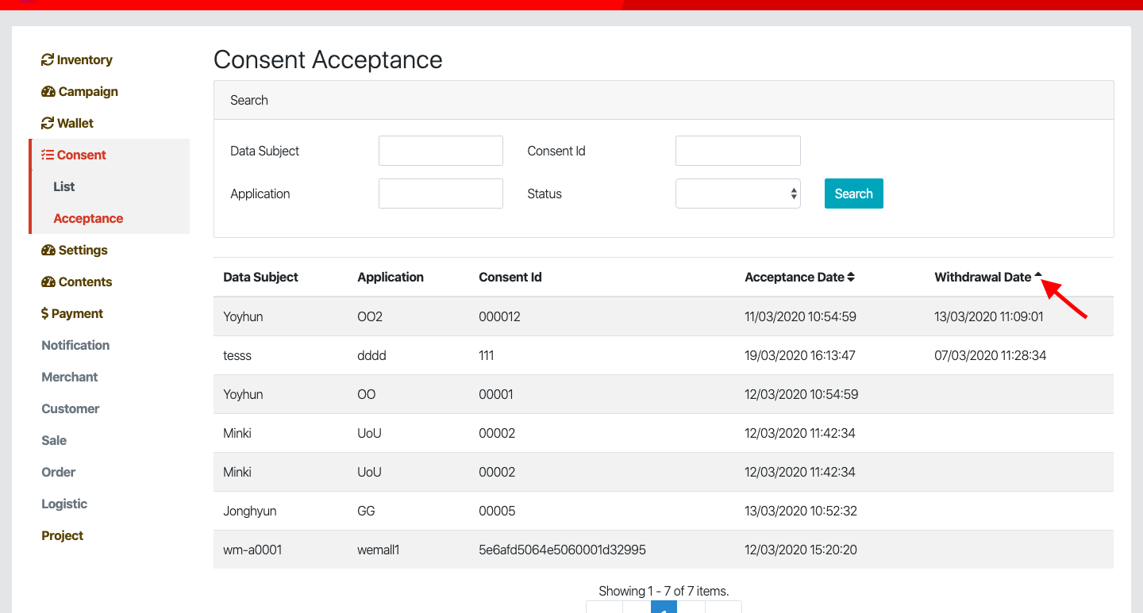The image size is (1143, 613).
Task: Click the Wallet sync icon
Action: 48,124
